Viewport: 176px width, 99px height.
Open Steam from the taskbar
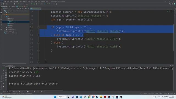pyautogui.click(x=97, y=97)
